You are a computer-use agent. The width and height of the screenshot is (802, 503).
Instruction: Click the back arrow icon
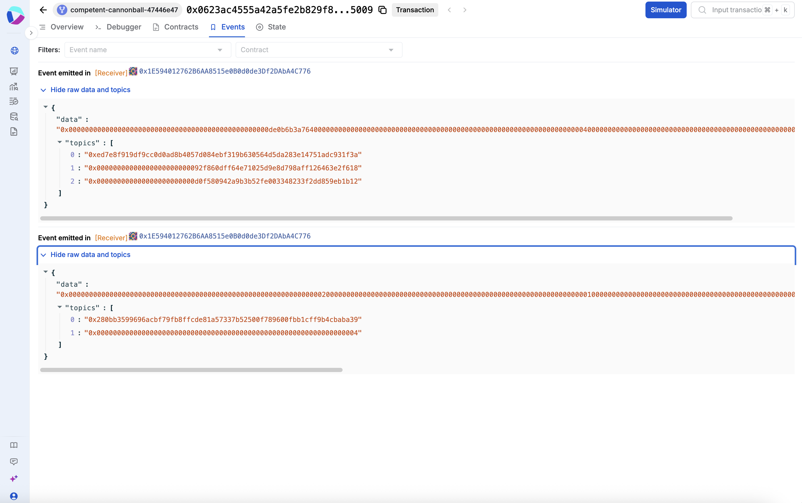click(x=43, y=10)
